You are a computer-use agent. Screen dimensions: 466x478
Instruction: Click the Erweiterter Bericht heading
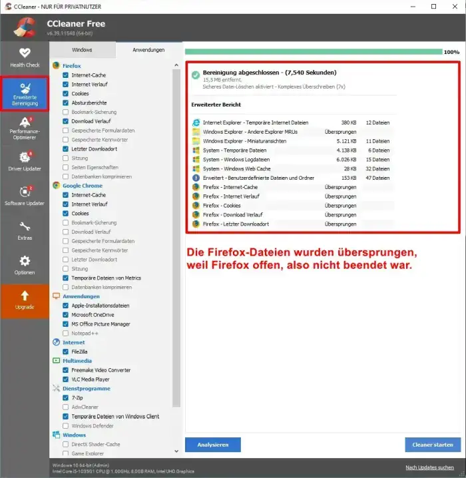(216, 105)
